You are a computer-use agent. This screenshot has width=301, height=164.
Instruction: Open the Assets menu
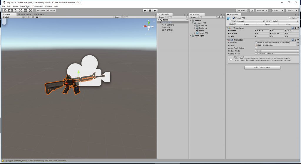[15, 6]
